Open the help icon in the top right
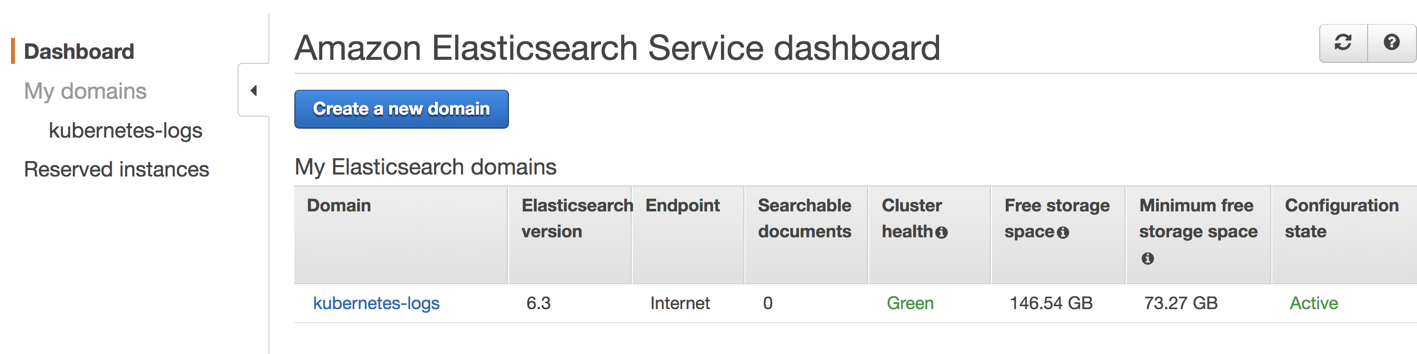This screenshot has height=354, width=1417. pyautogui.click(x=1391, y=42)
